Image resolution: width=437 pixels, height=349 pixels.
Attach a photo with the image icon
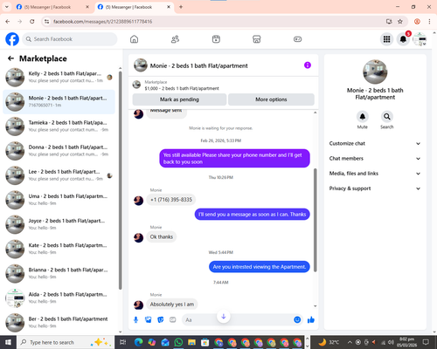pos(149,320)
